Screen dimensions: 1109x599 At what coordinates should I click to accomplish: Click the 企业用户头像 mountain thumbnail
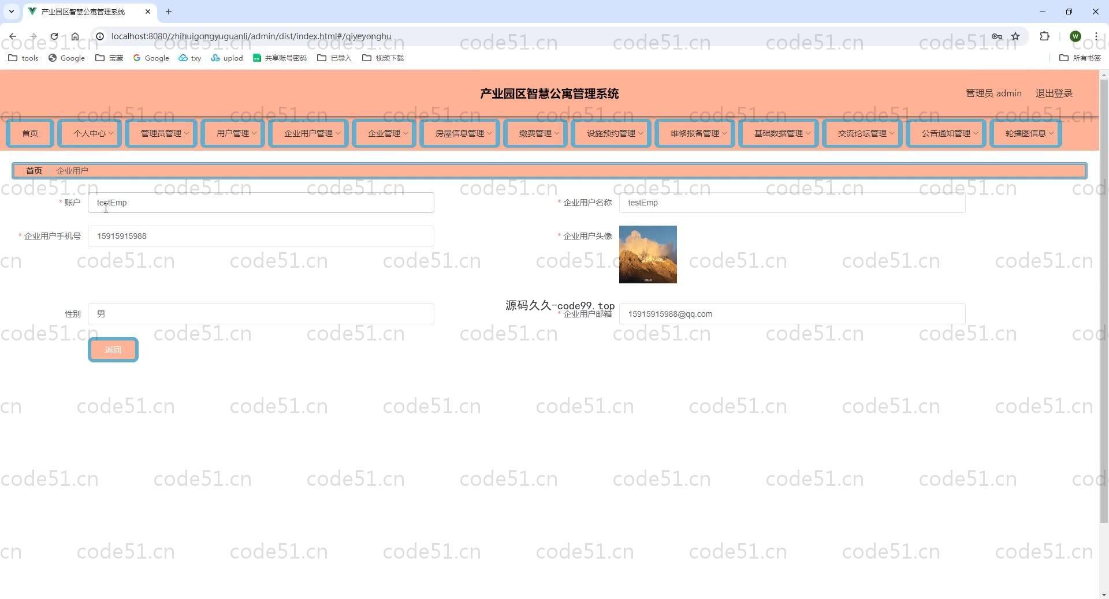coord(648,254)
